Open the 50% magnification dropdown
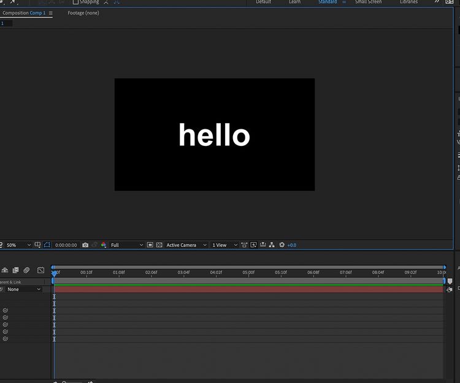The image size is (460, 383). coord(18,245)
